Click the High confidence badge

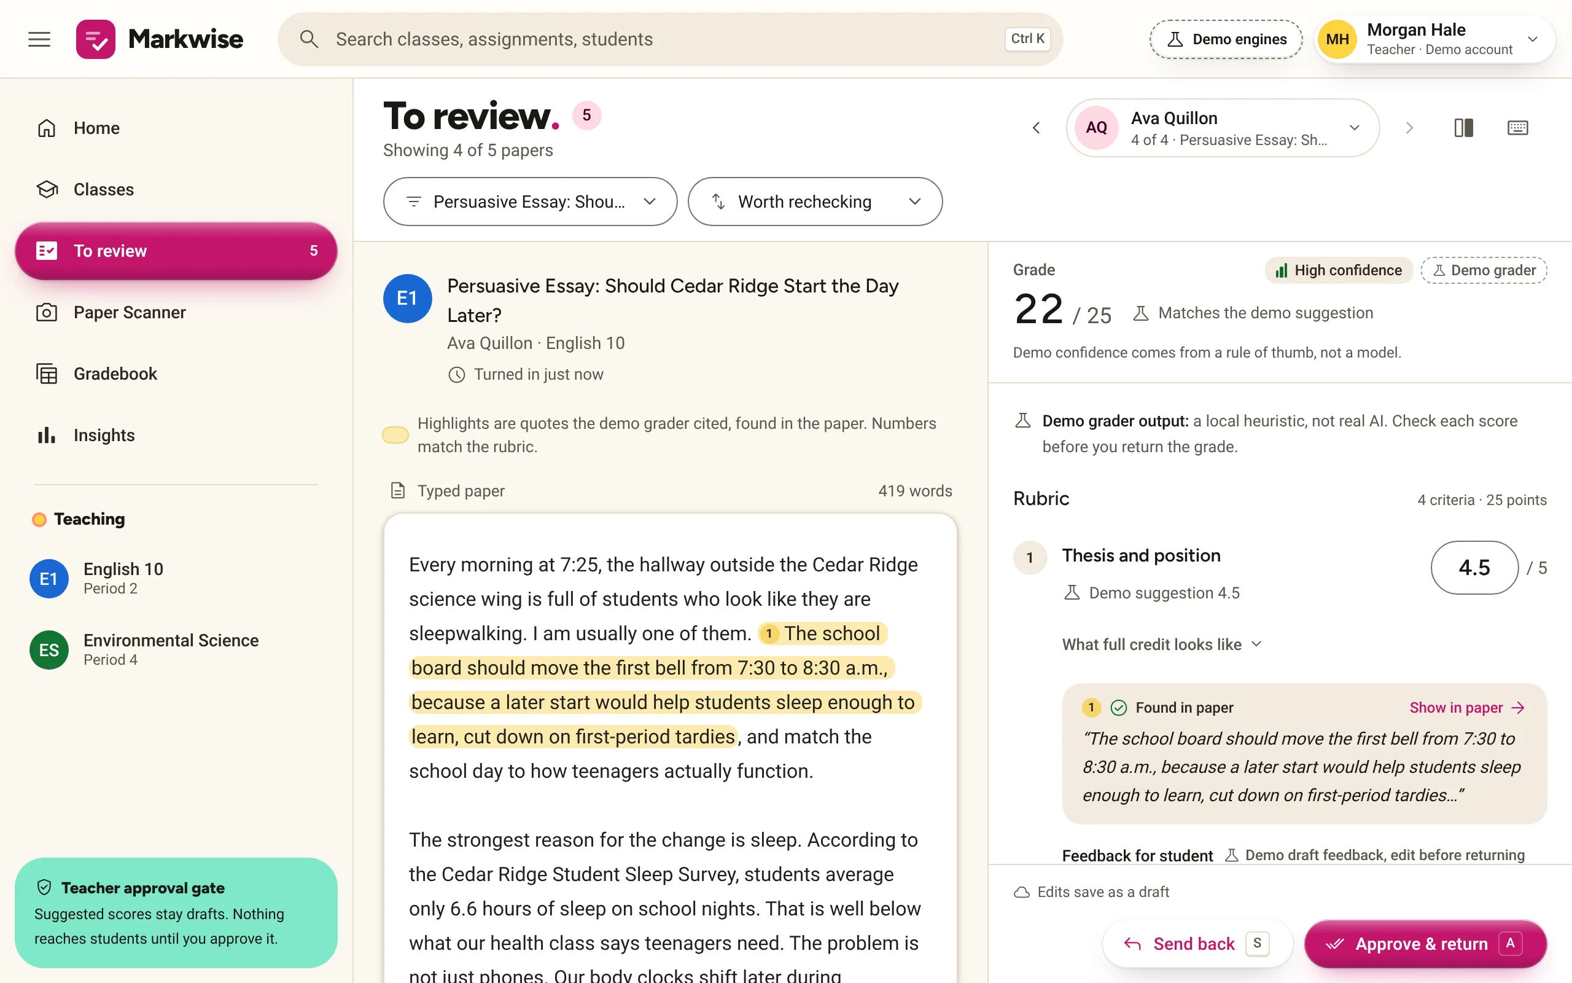(x=1338, y=270)
